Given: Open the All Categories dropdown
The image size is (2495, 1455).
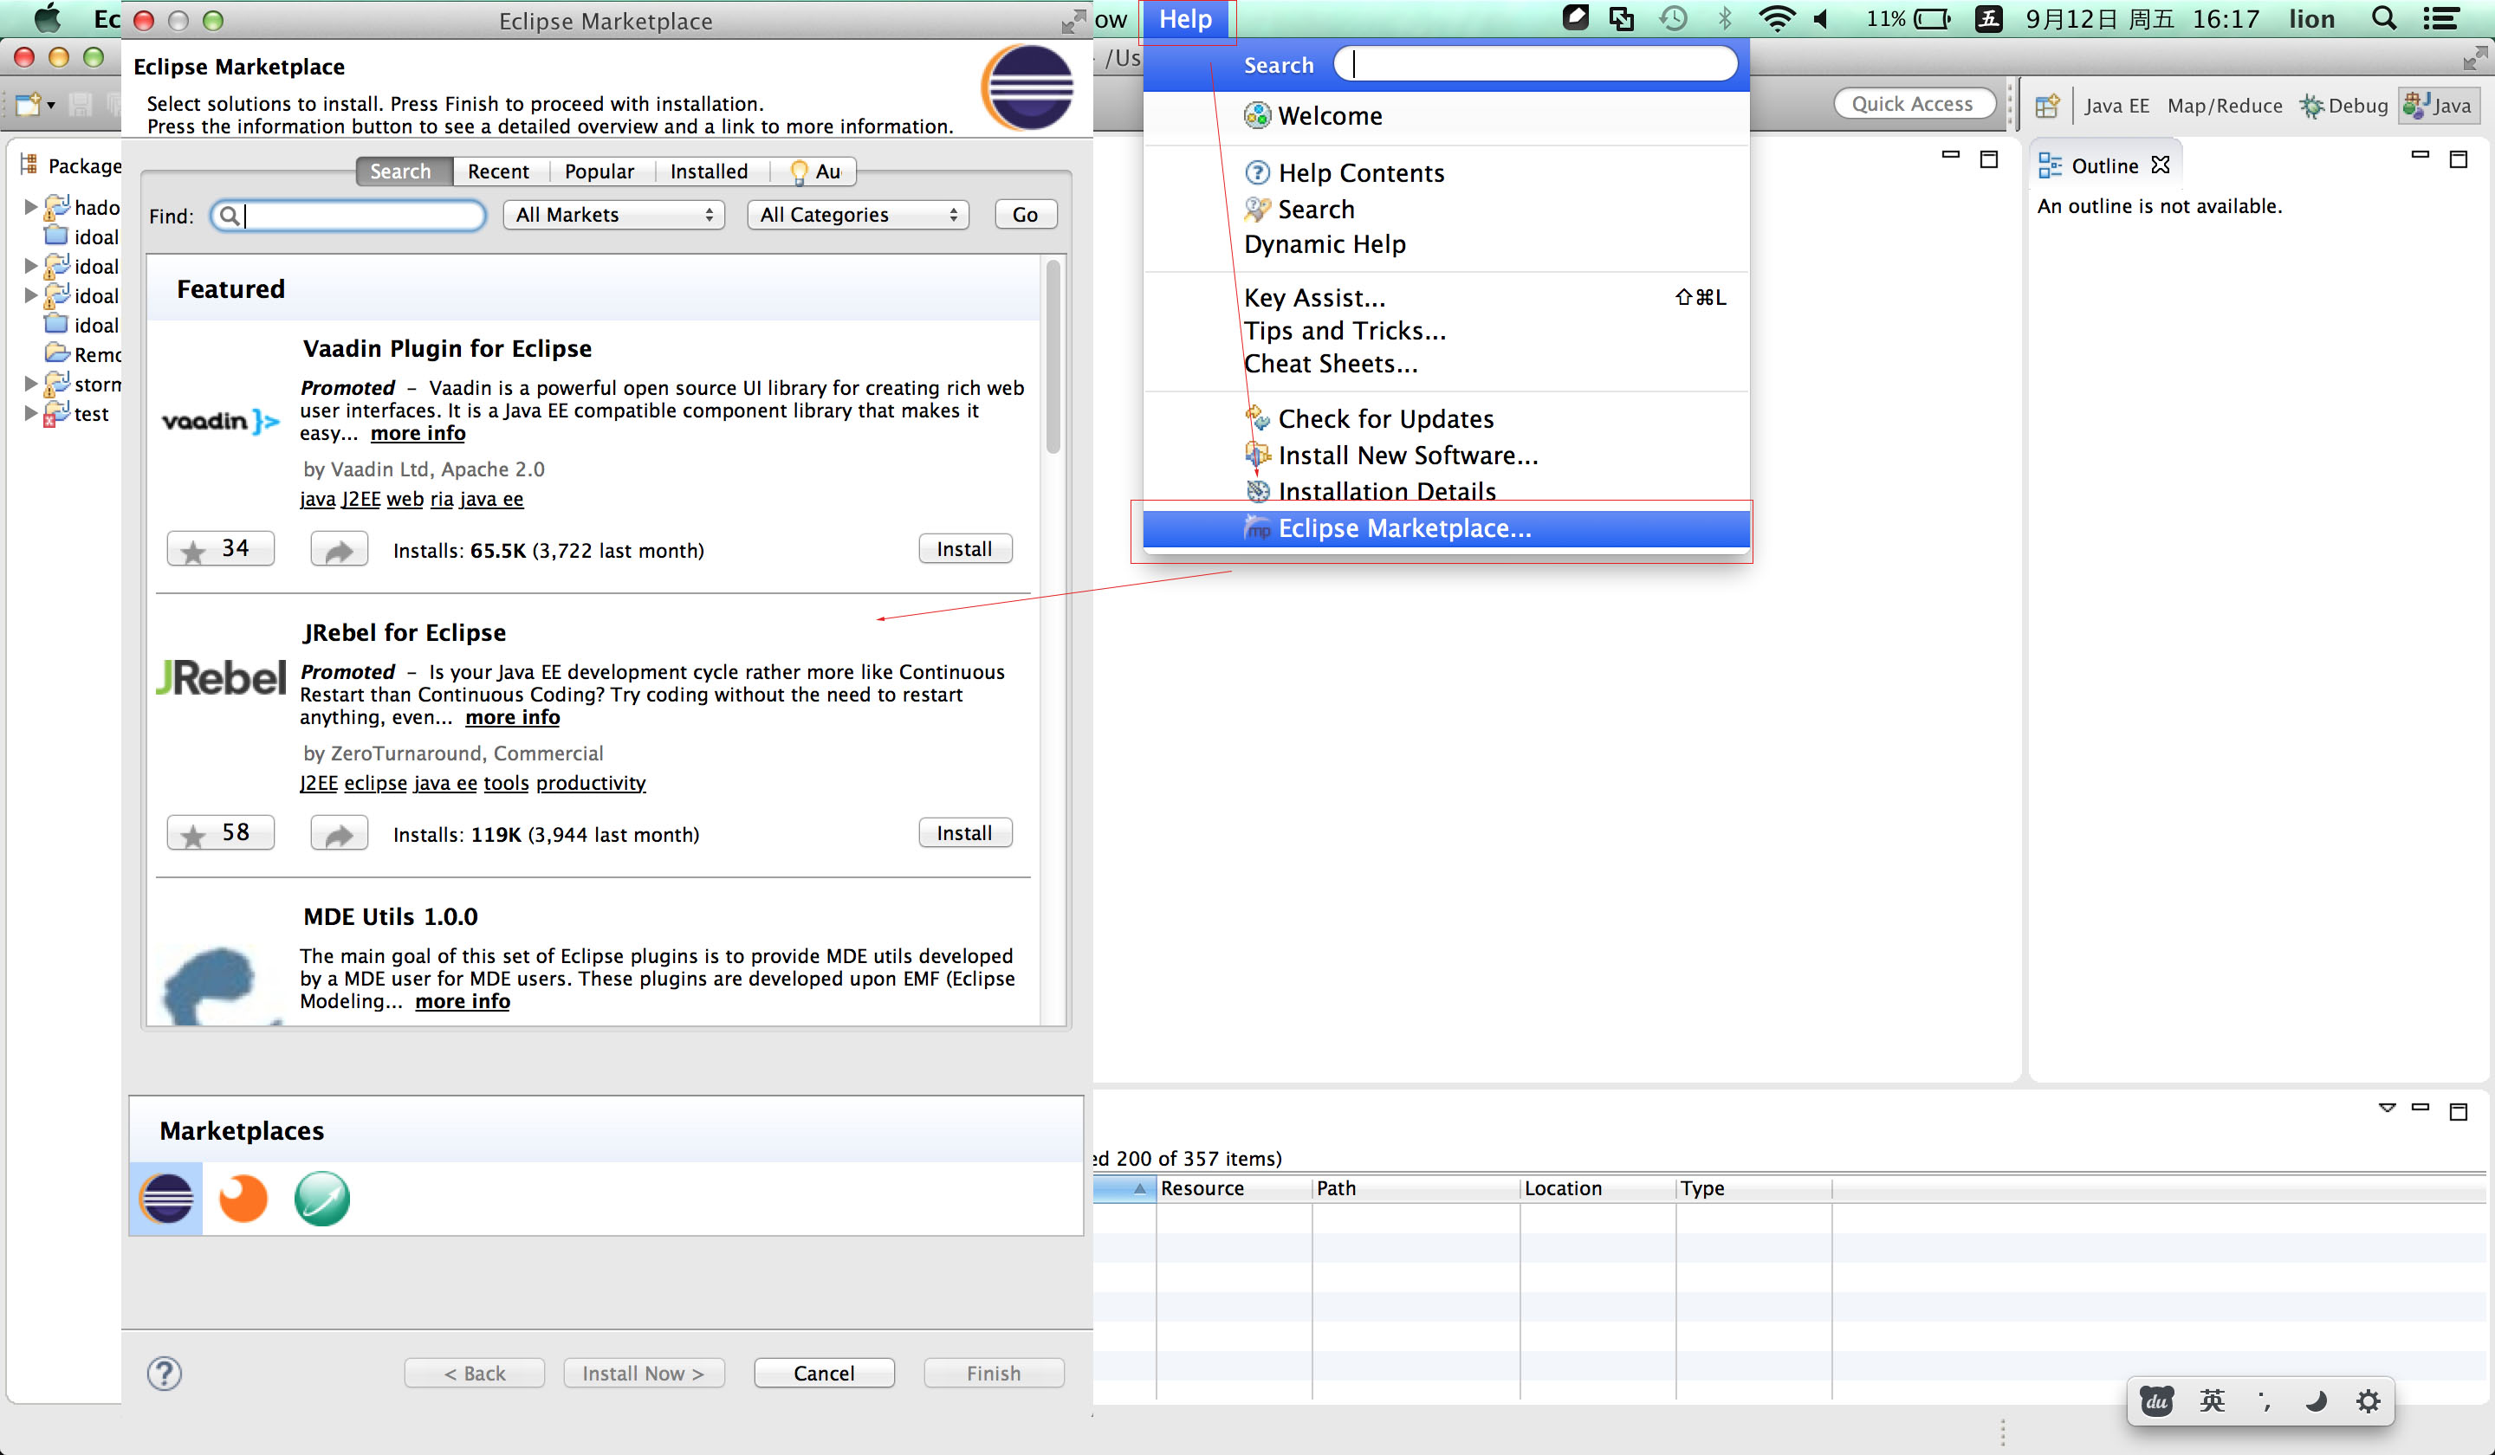Looking at the screenshot, I should point(858,215).
